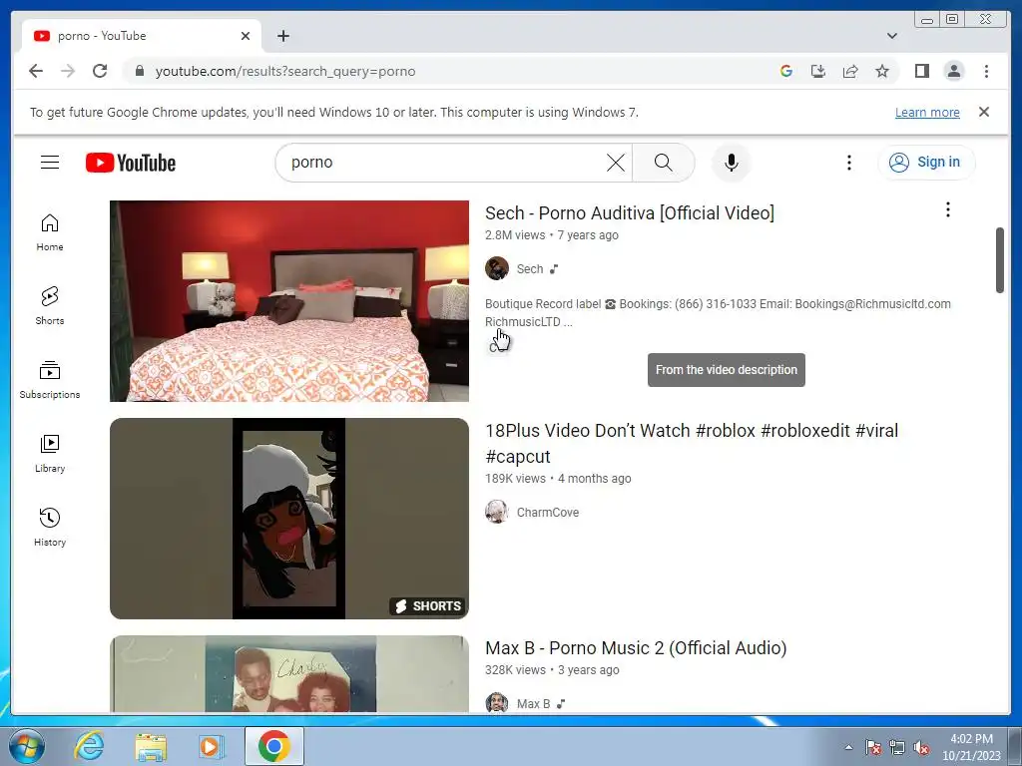Click install/download icon in address bar
Screen dimensions: 1022x766
818,71
